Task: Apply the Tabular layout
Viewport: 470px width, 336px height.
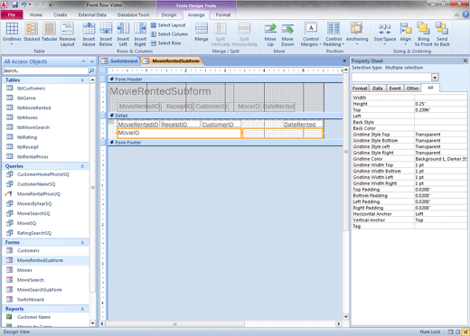Action: (49, 32)
